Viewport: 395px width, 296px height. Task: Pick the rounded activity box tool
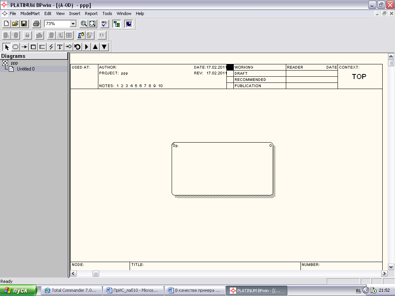click(15, 47)
